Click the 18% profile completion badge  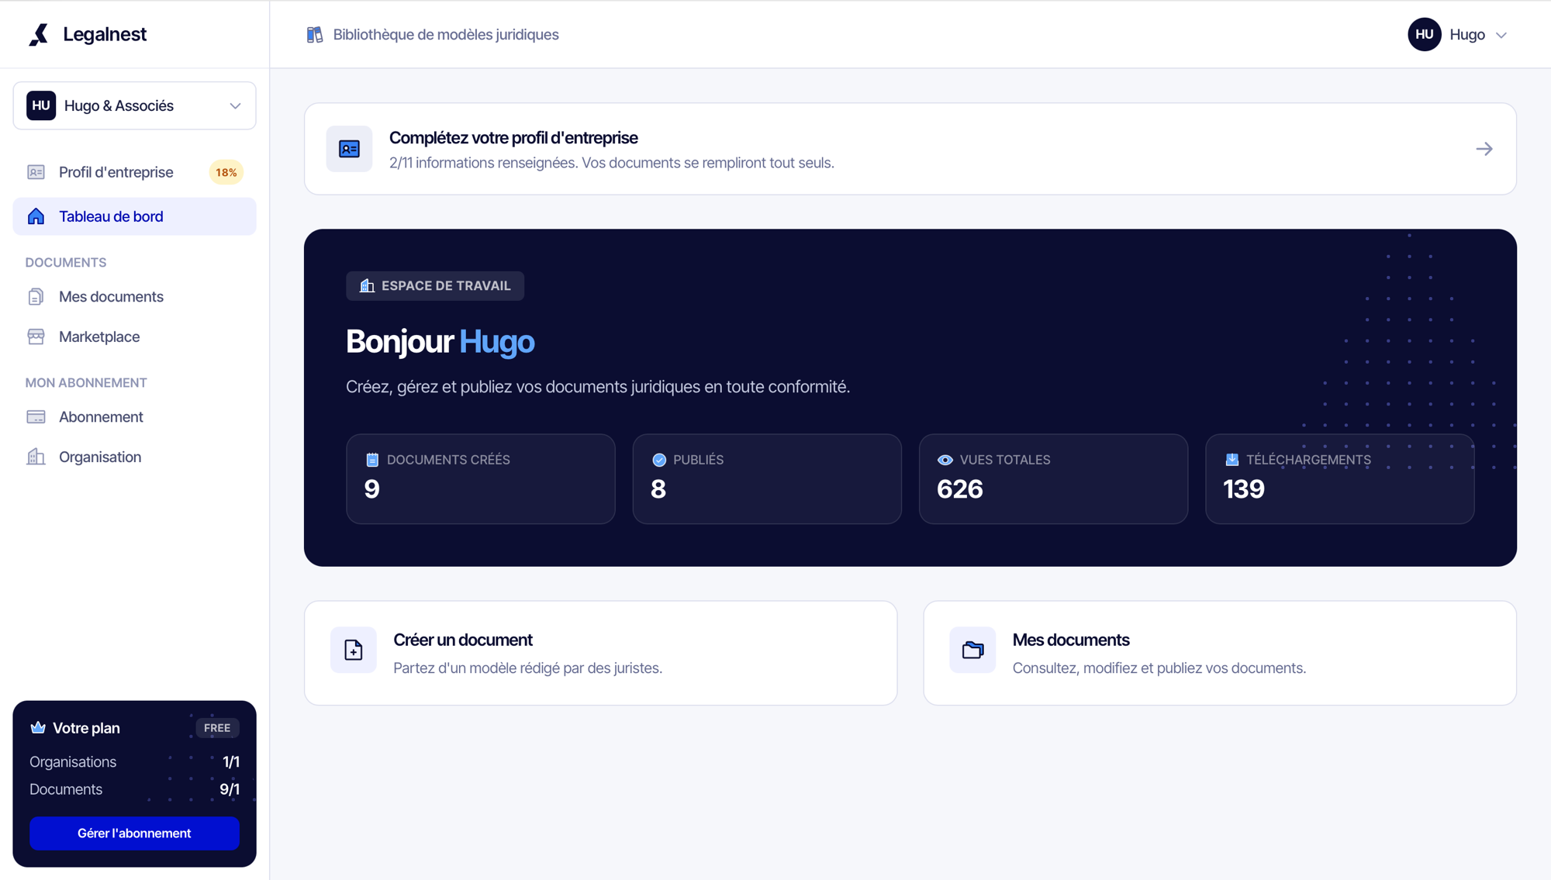[x=226, y=172]
